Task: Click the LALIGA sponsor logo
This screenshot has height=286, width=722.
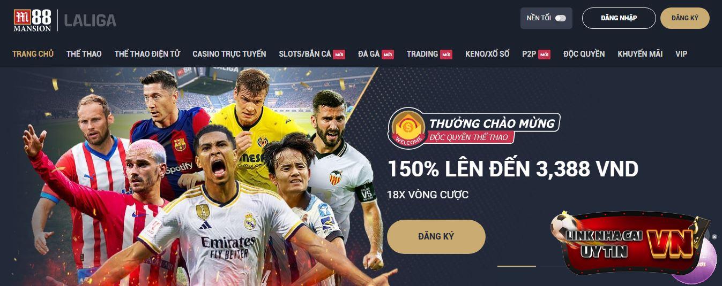Action: [90, 20]
